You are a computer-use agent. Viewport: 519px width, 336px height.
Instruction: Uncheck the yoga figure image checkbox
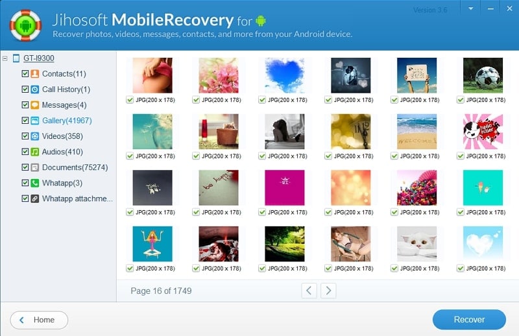click(x=130, y=269)
